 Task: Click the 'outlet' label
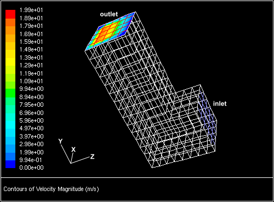tap(109, 14)
